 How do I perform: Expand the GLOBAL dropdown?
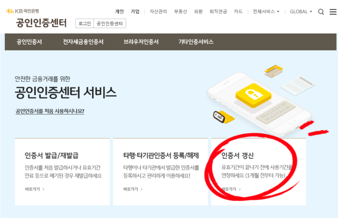click(301, 11)
